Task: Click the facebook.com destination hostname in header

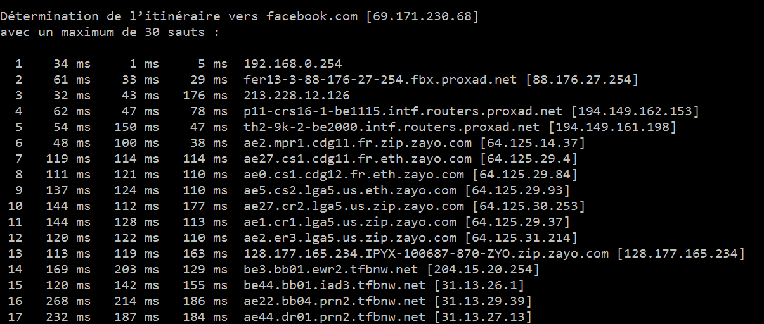Action: coord(312,16)
